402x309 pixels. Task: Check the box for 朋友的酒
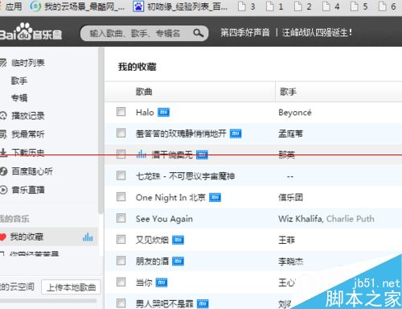click(x=121, y=261)
